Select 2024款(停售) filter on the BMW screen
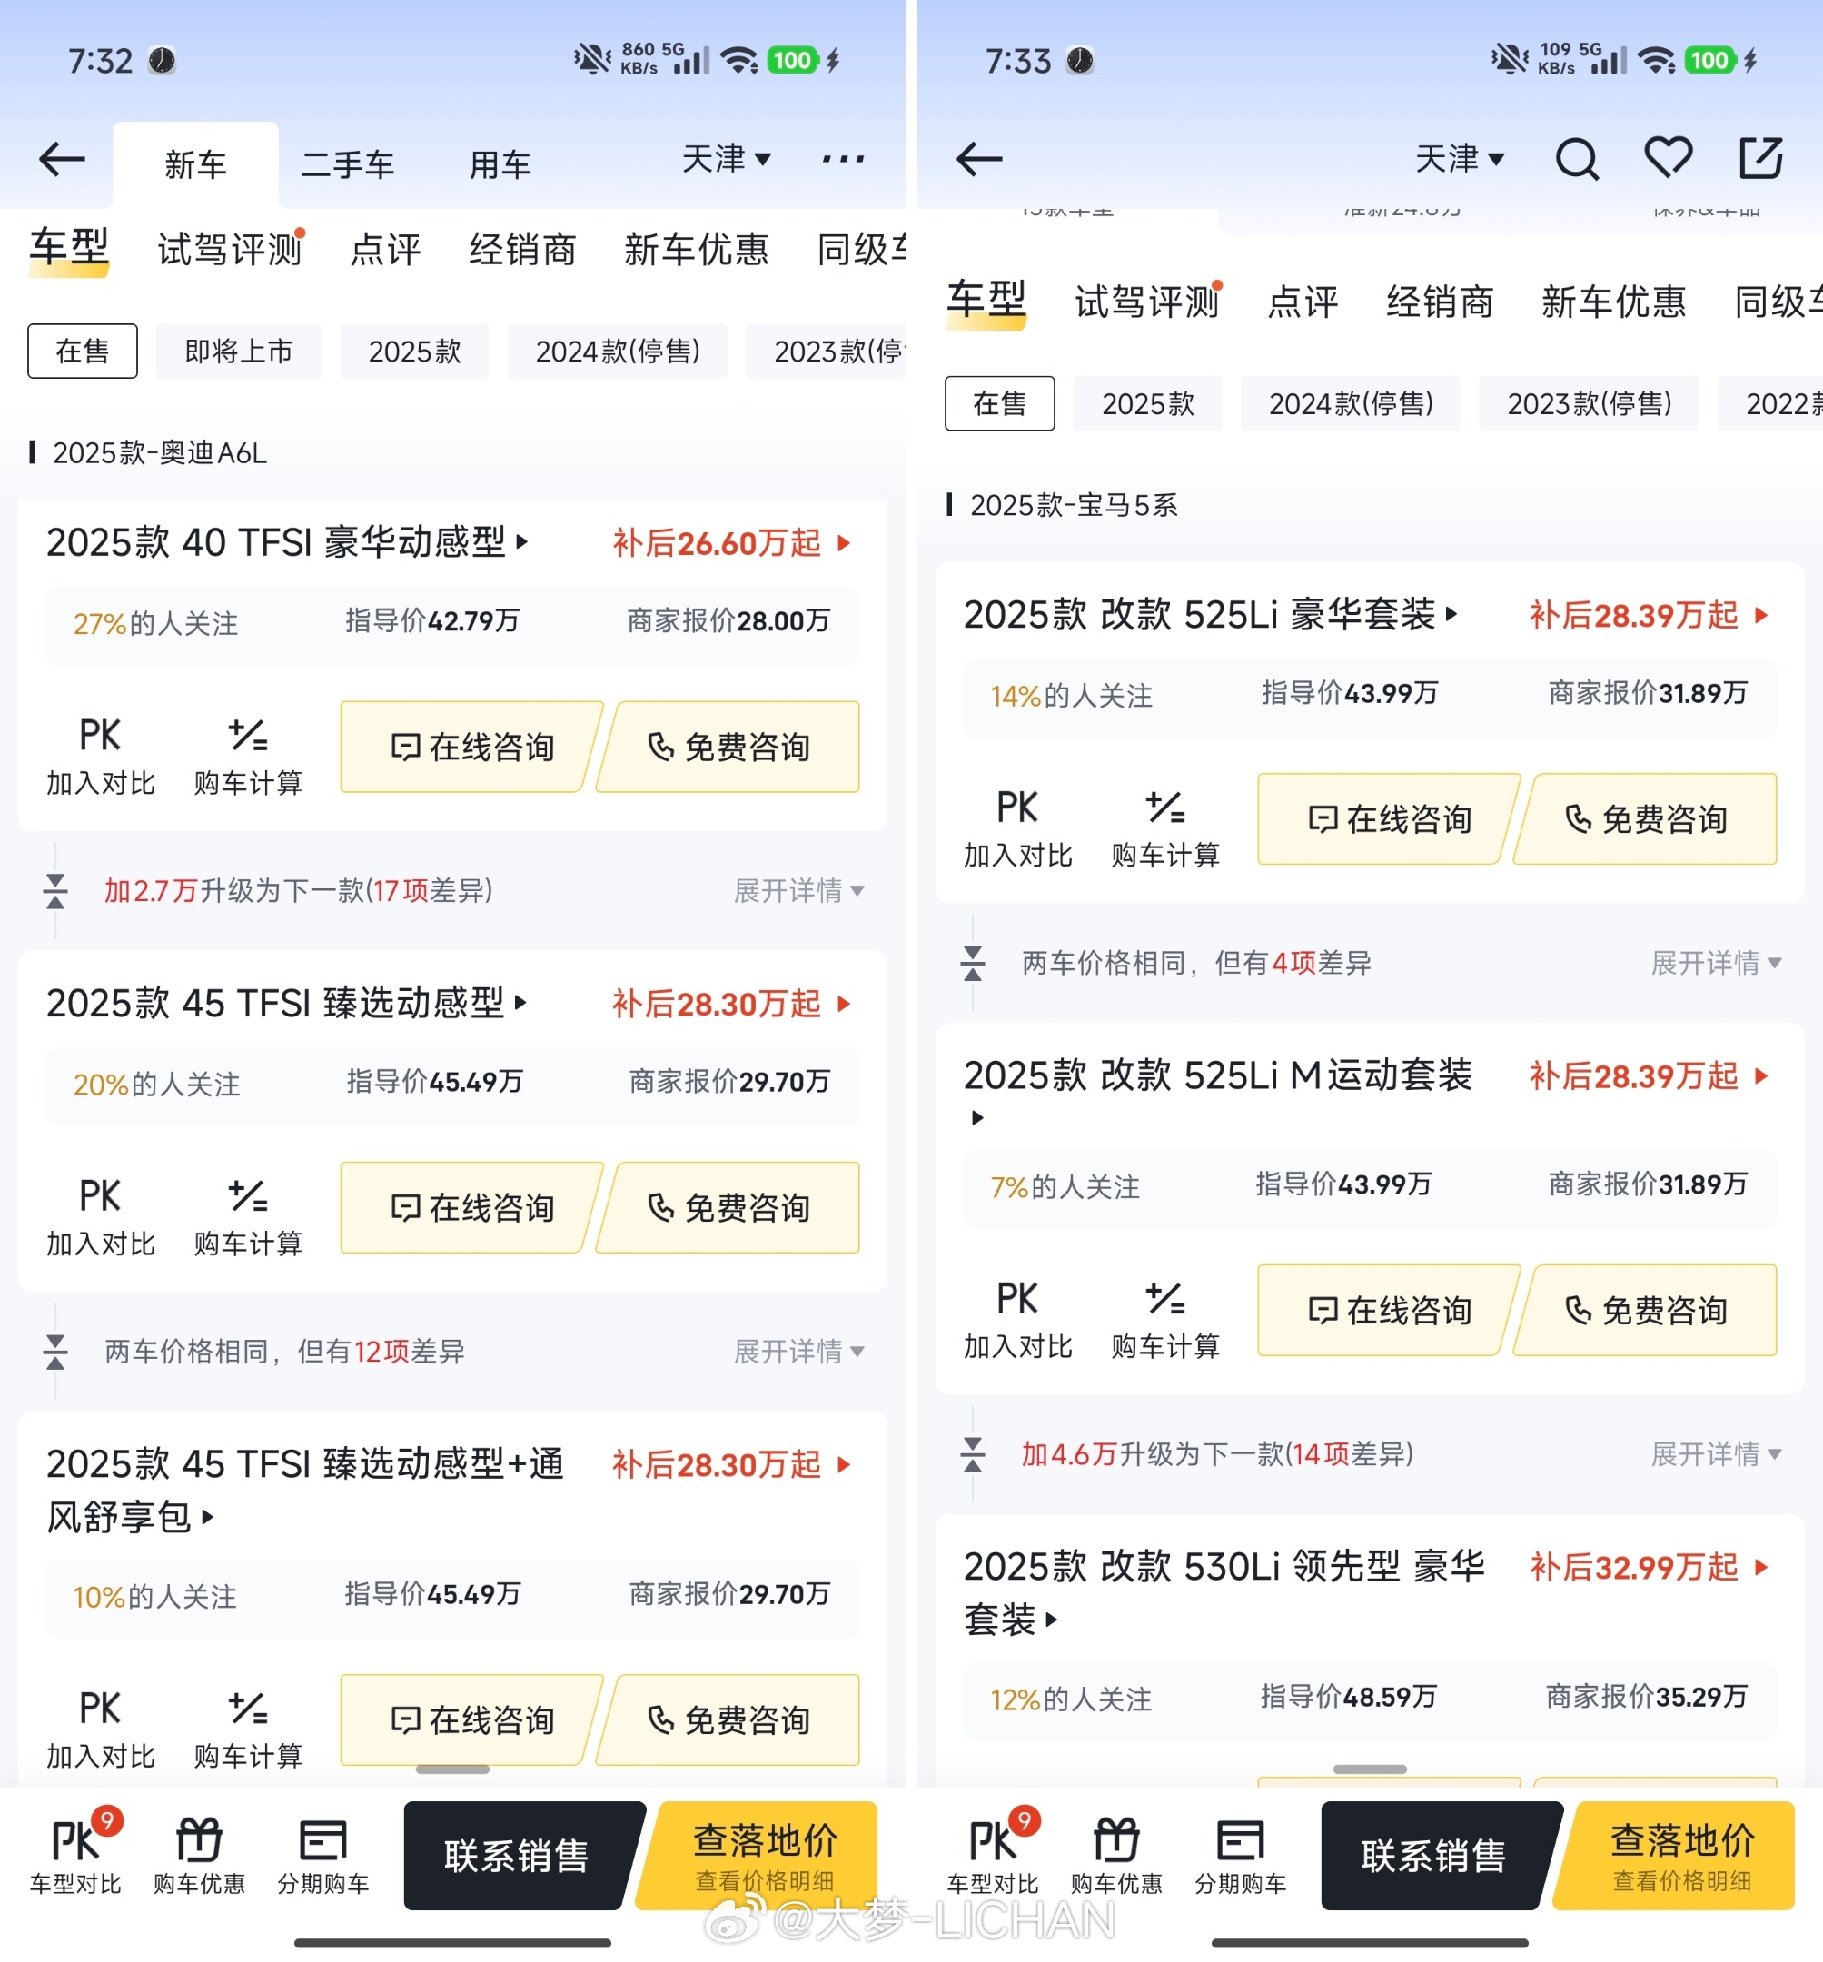 [x=1351, y=403]
